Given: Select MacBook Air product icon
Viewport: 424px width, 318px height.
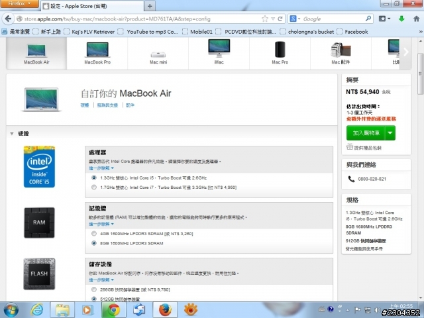Looking at the screenshot, I should [x=36, y=54].
